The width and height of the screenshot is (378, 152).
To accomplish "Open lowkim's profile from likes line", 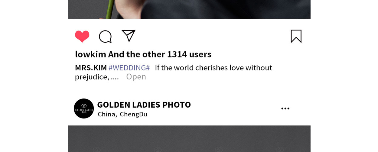I will [90, 54].
